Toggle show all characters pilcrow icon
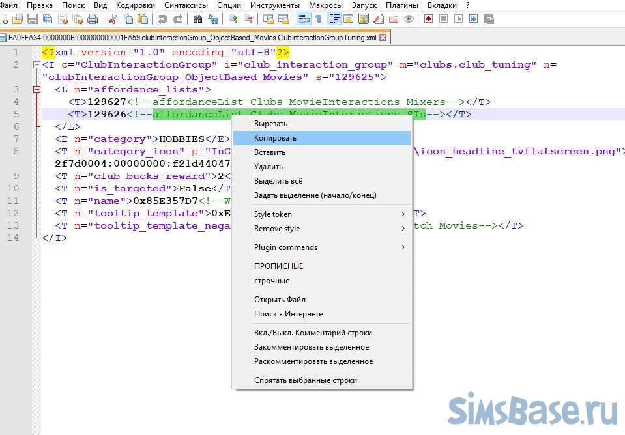625x435 pixels. point(319,19)
